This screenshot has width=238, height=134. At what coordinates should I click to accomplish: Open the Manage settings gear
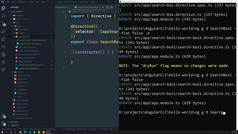[x=3, y=124]
